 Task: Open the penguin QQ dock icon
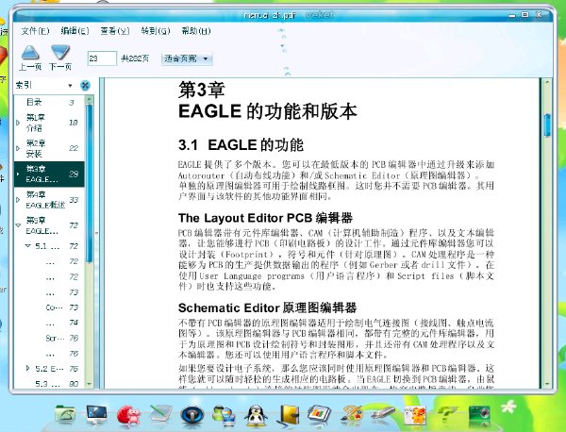coord(256,415)
